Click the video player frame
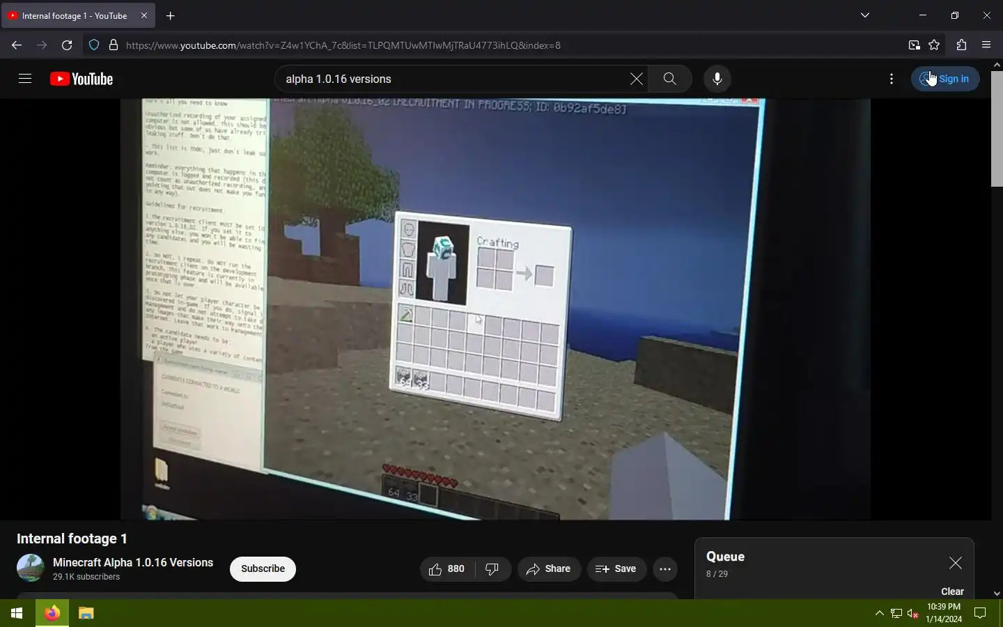Viewport: 1003px width, 627px height. click(495, 309)
